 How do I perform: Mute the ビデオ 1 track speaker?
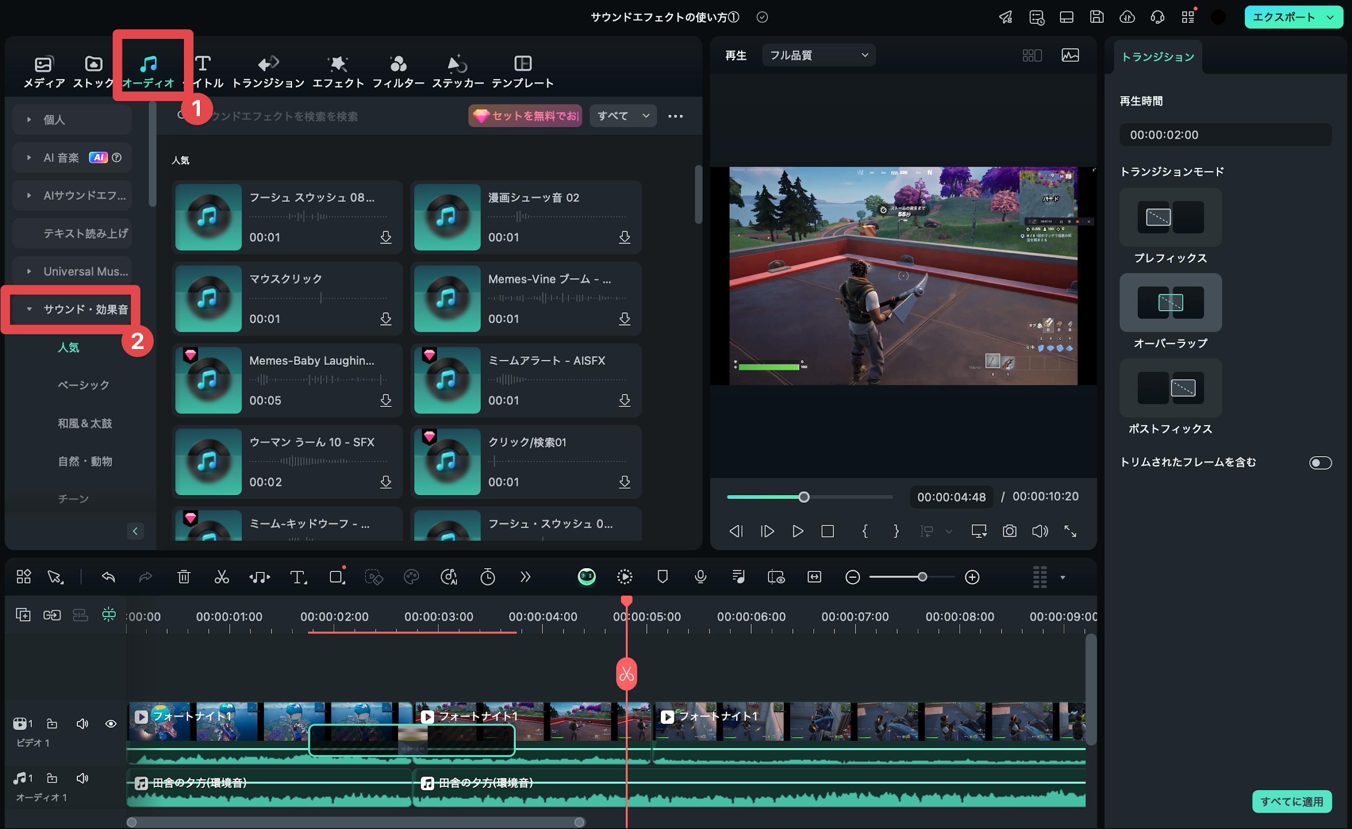(x=82, y=723)
